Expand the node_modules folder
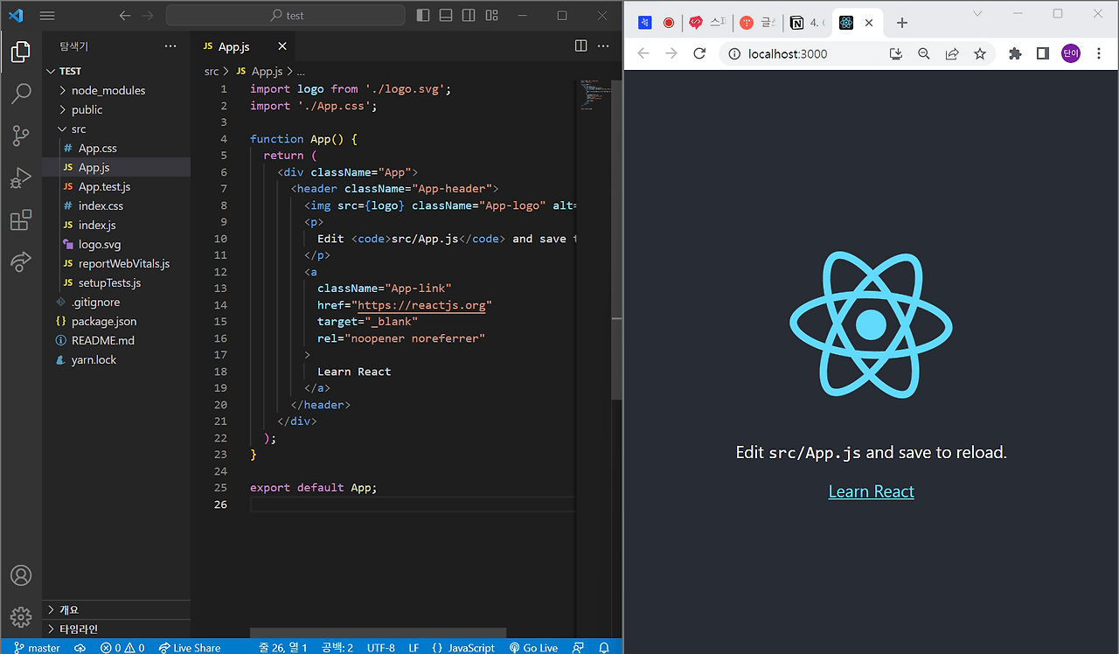The image size is (1119, 654). (x=110, y=90)
